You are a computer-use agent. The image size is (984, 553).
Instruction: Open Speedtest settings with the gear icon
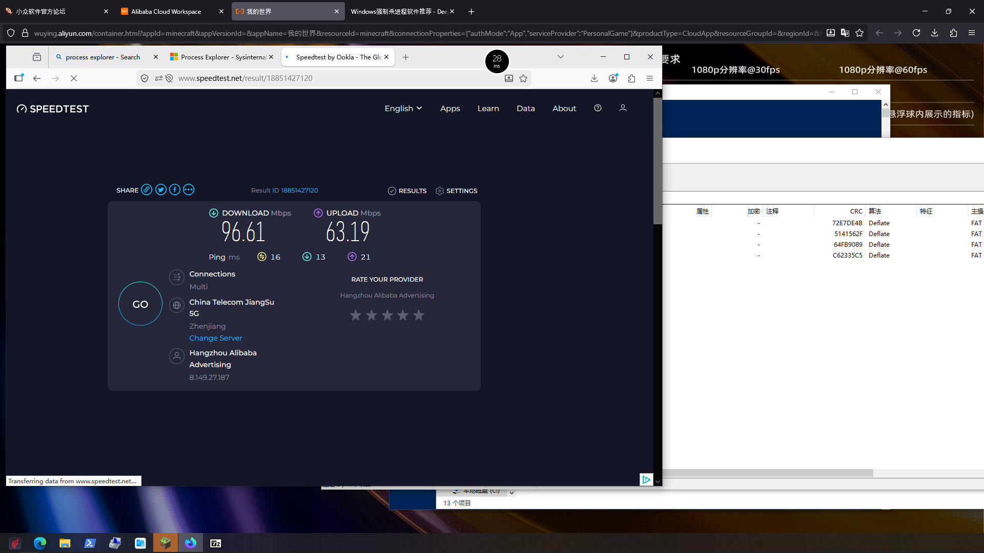pos(440,190)
